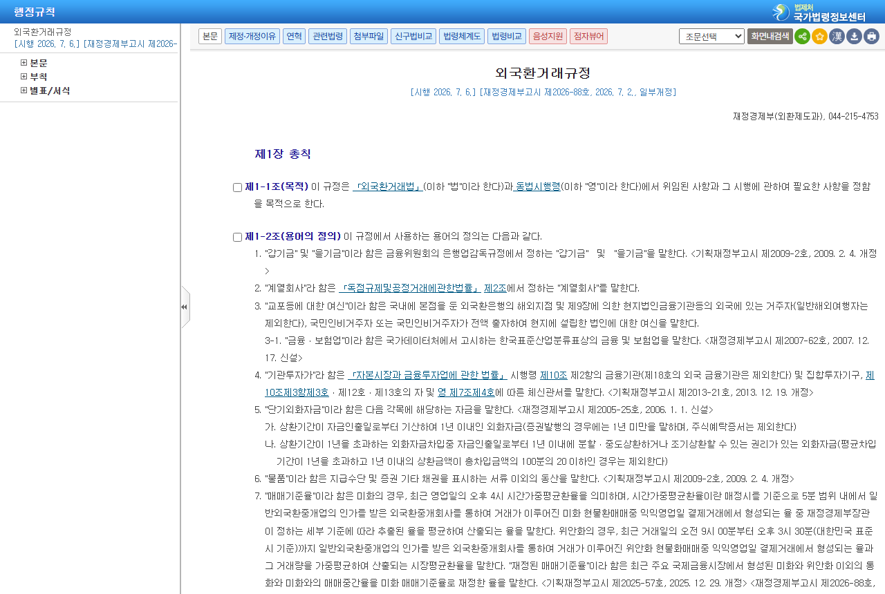Select the 본문 tab button
Viewport: 885px width, 594px height.
click(x=210, y=36)
